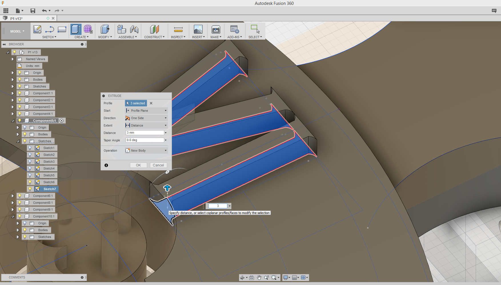Select the Create Form tool icon

point(88,29)
